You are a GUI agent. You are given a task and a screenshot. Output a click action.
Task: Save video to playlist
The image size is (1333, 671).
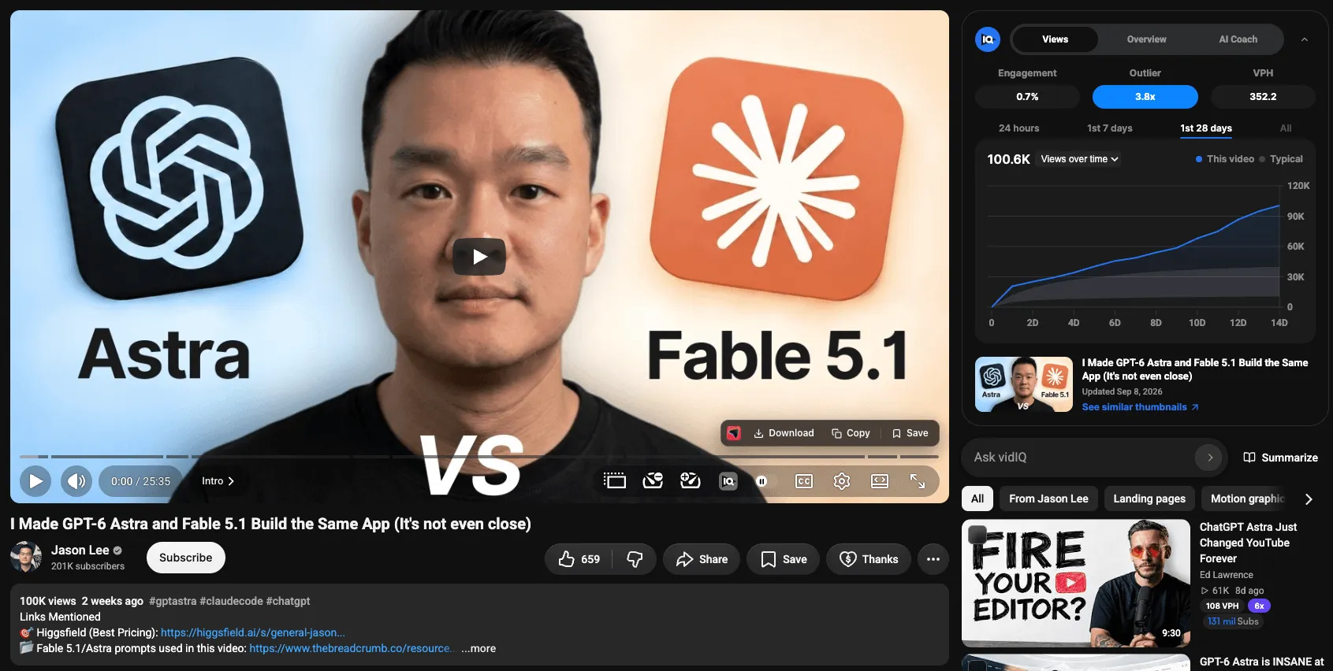click(784, 559)
